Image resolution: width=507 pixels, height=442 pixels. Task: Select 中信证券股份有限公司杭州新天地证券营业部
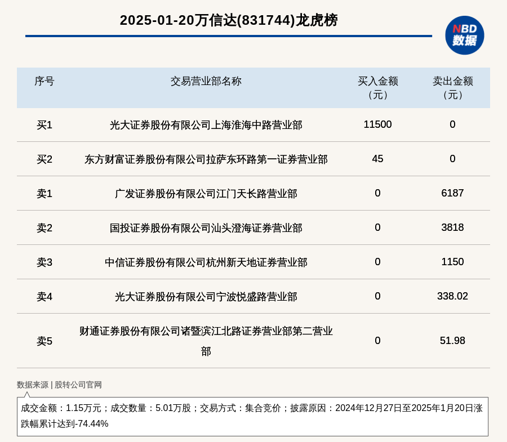(x=206, y=262)
